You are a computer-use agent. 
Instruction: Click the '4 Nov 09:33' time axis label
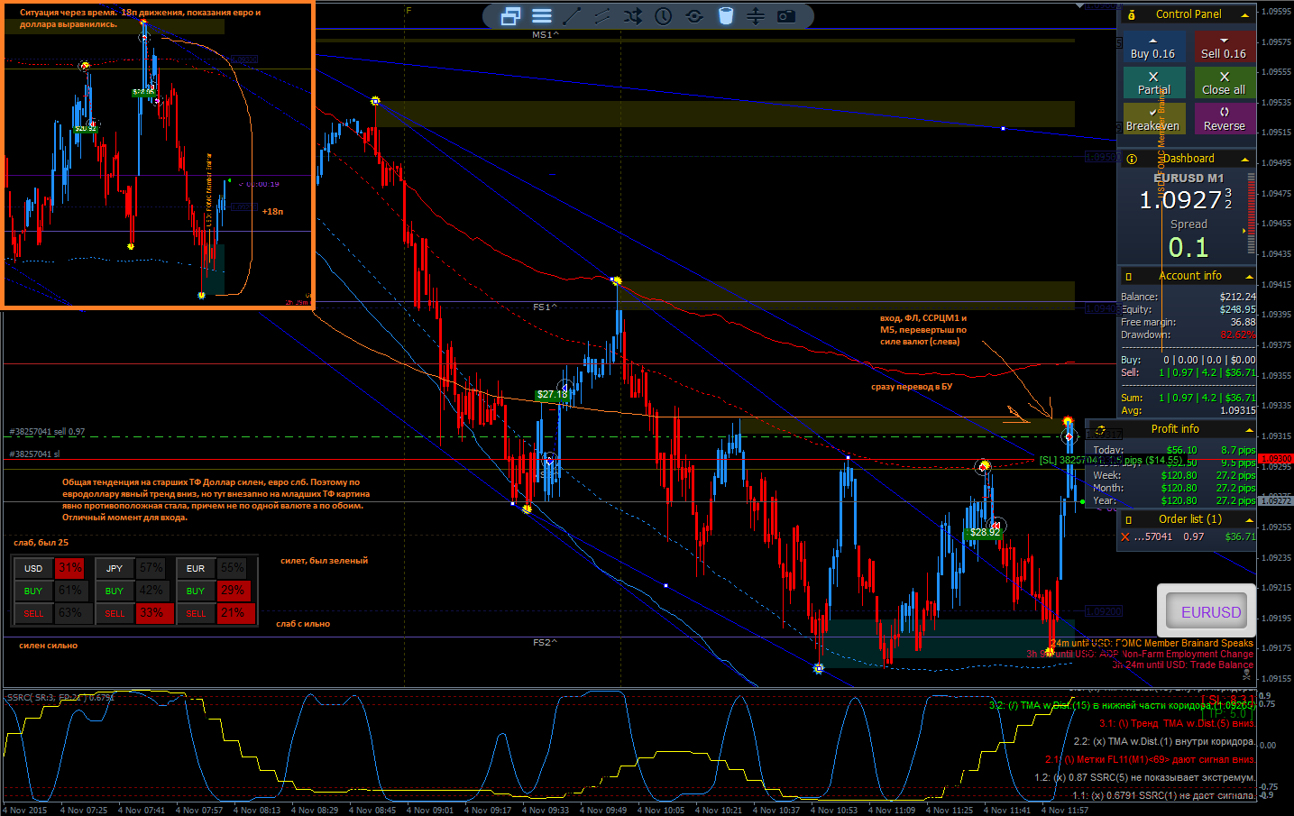[x=546, y=810]
